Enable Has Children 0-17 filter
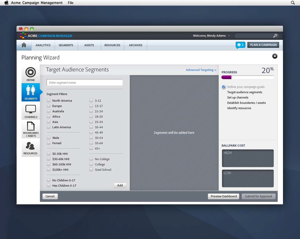Image resolution: width=300 pixels, height=239 pixels. [x=49, y=186]
